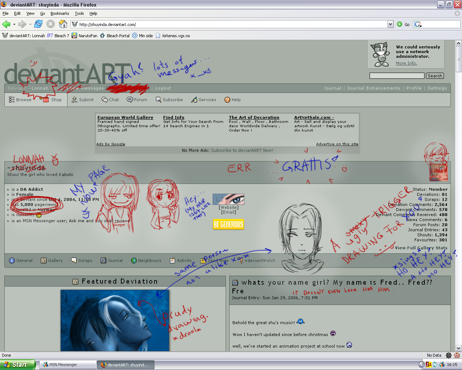Click the Subscribe icon
This screenshot has width=462, height=370.
169,100
